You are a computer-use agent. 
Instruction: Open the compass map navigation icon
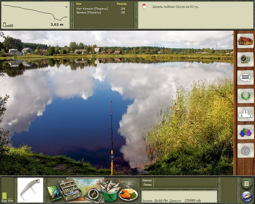click(245, 59)
